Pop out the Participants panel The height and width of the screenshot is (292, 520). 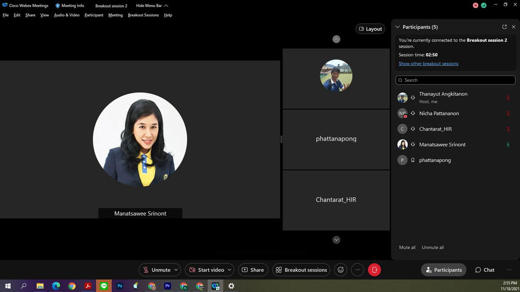tap(504, 27)
